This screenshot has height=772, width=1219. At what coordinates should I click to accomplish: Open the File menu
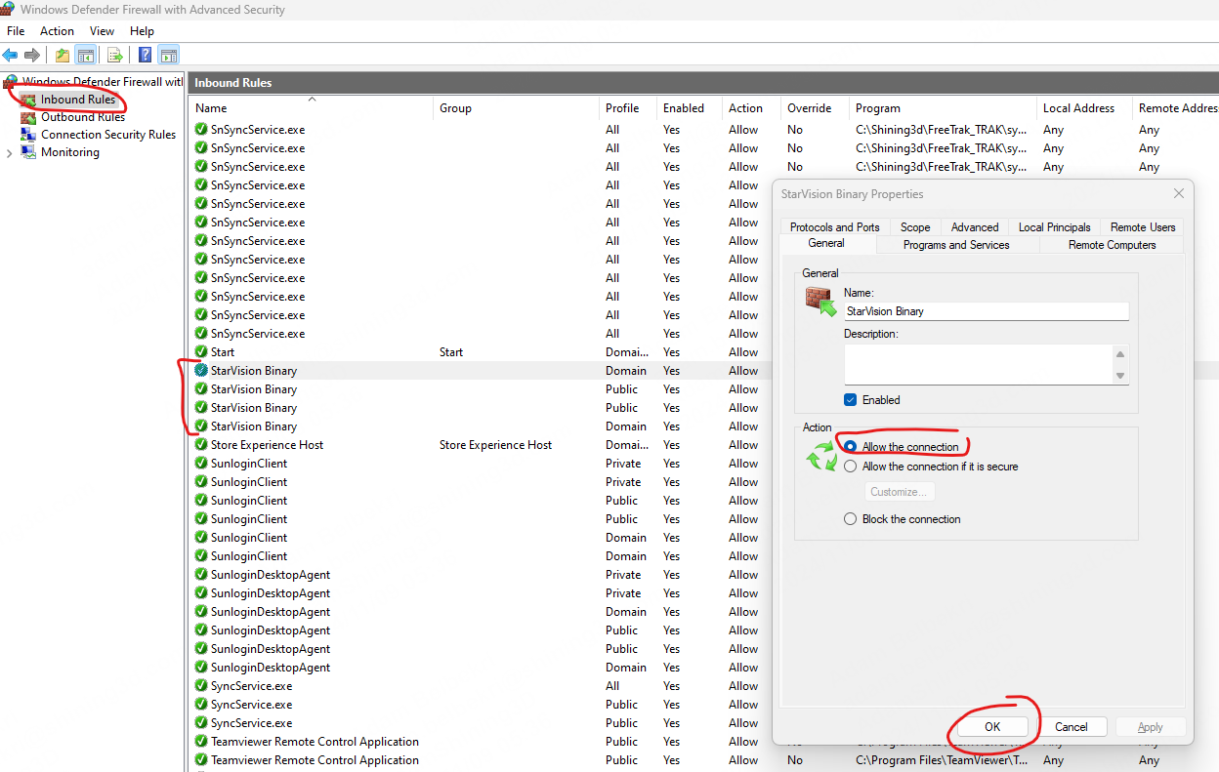[16, 31]
